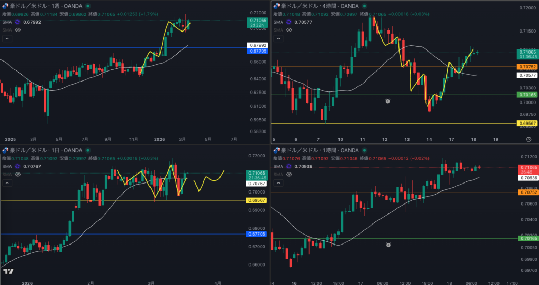Click the alert clock icon on 4-hour chart

pyautogui.click(x=388, y=100)
